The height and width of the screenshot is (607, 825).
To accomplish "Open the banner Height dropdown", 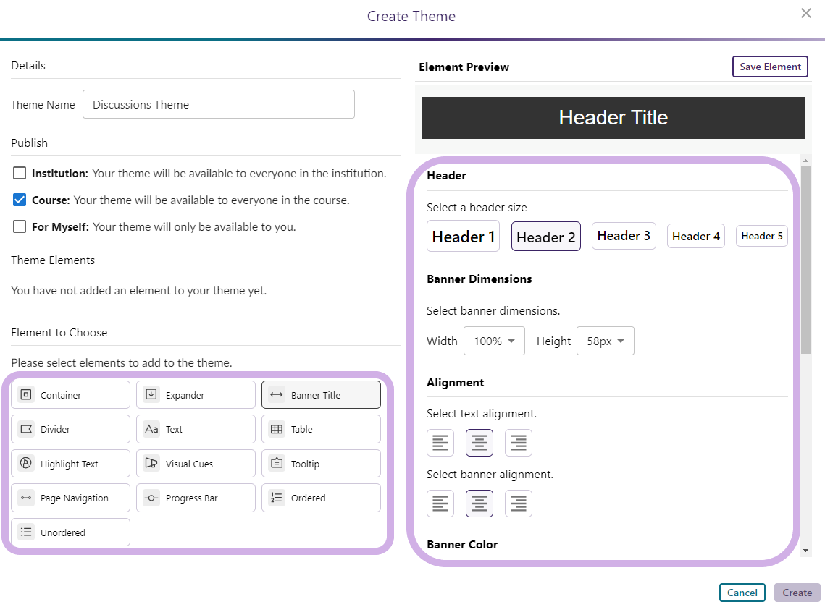I will click(x=605, y=341).
